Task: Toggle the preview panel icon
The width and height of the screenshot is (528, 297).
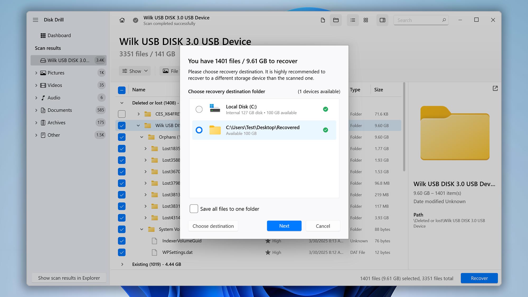Action: (x=382, y=20)
